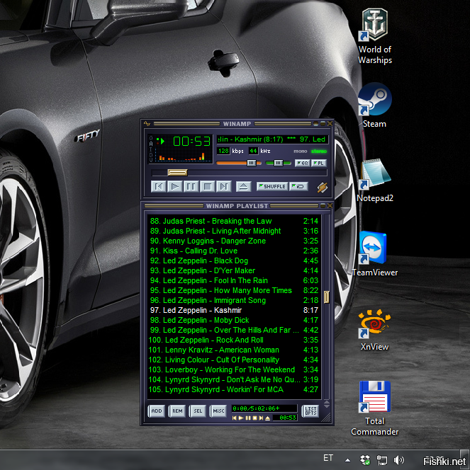This screenshot has height=470, width=470.
Task: Click the mini play button in playlist window
Action: coord(241,418)
